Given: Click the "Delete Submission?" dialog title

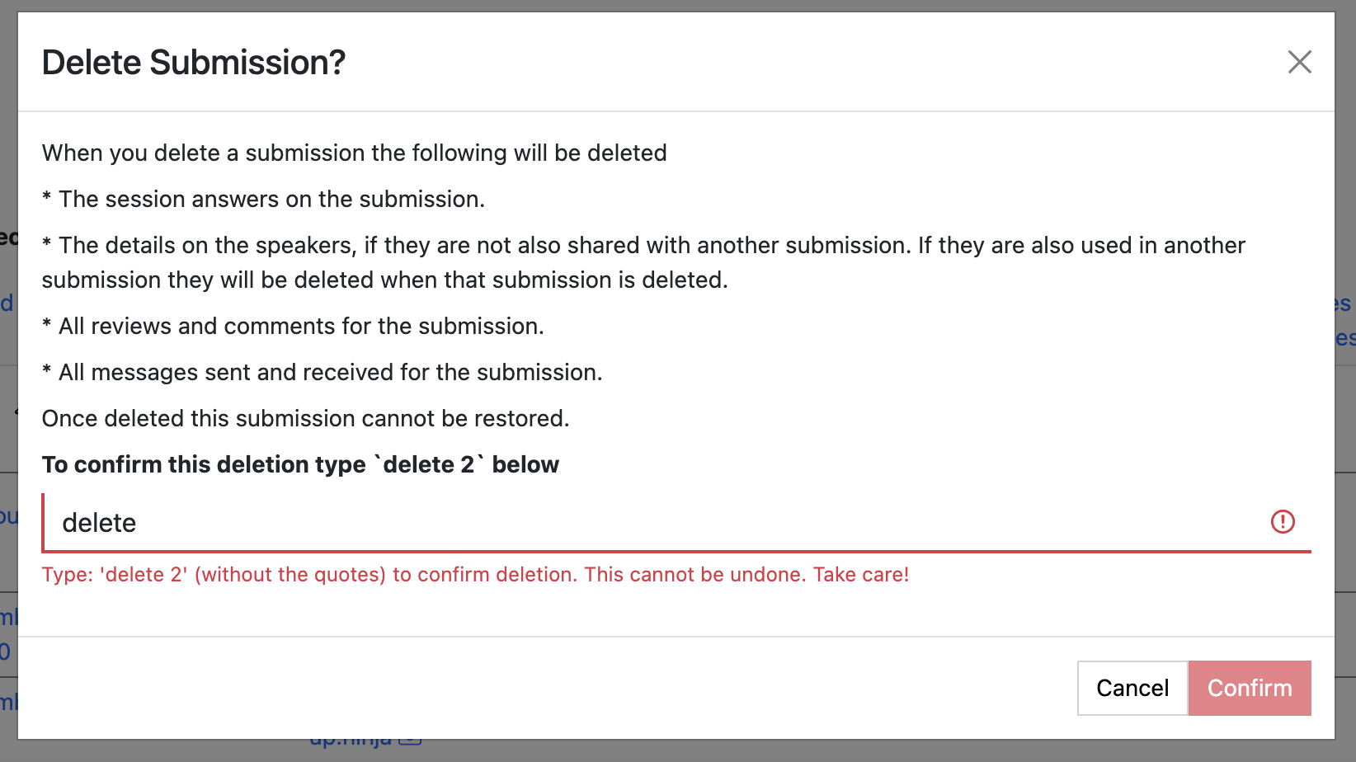Looking at the screenshot, I should click(194, 63).
